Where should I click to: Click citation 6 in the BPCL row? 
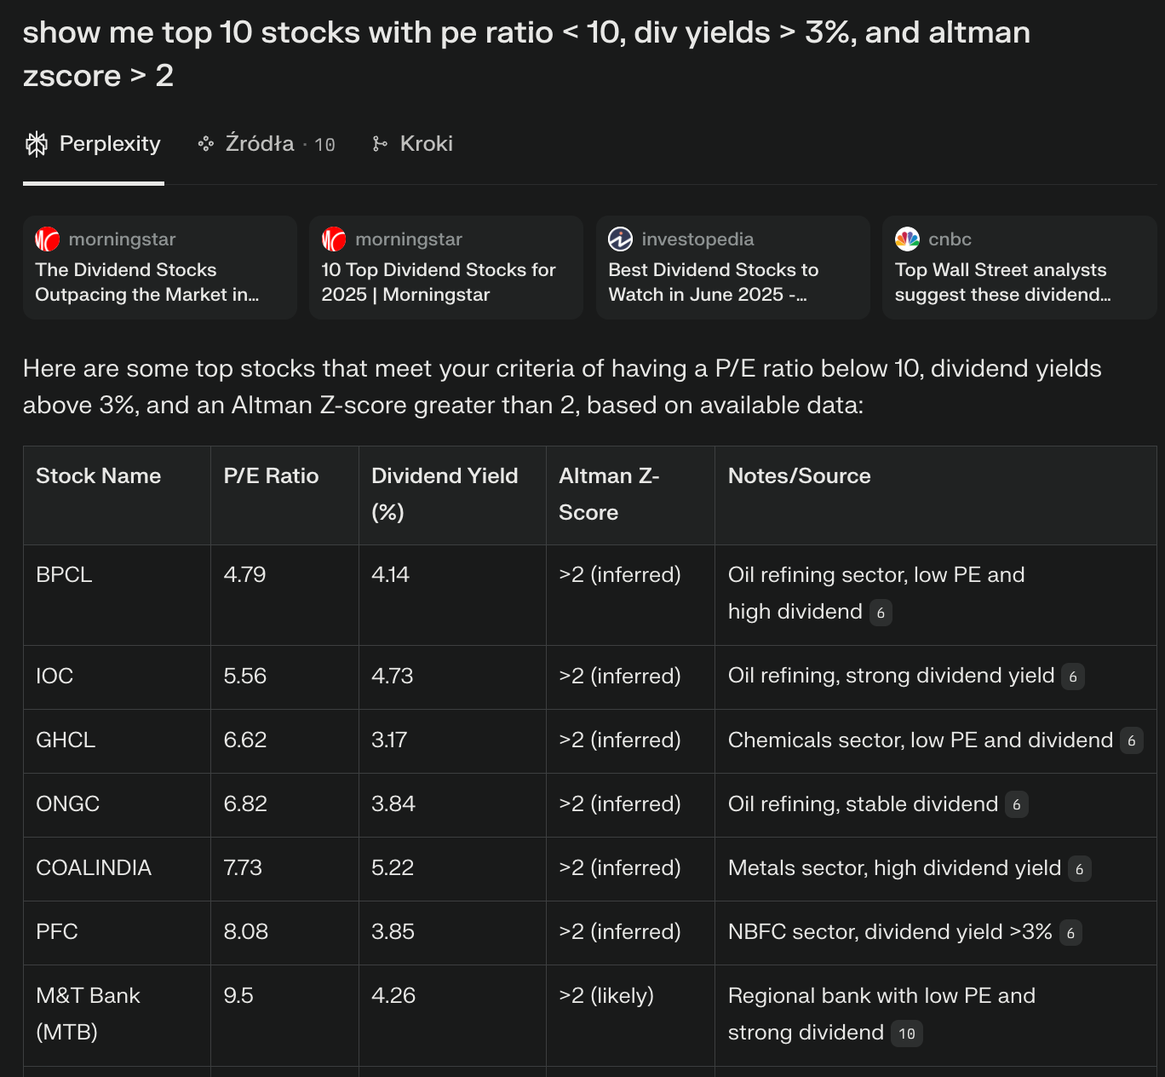(x=881, y=613)
